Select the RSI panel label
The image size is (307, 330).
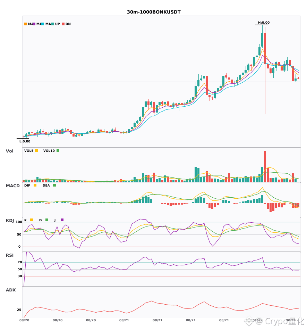point(10,255)
